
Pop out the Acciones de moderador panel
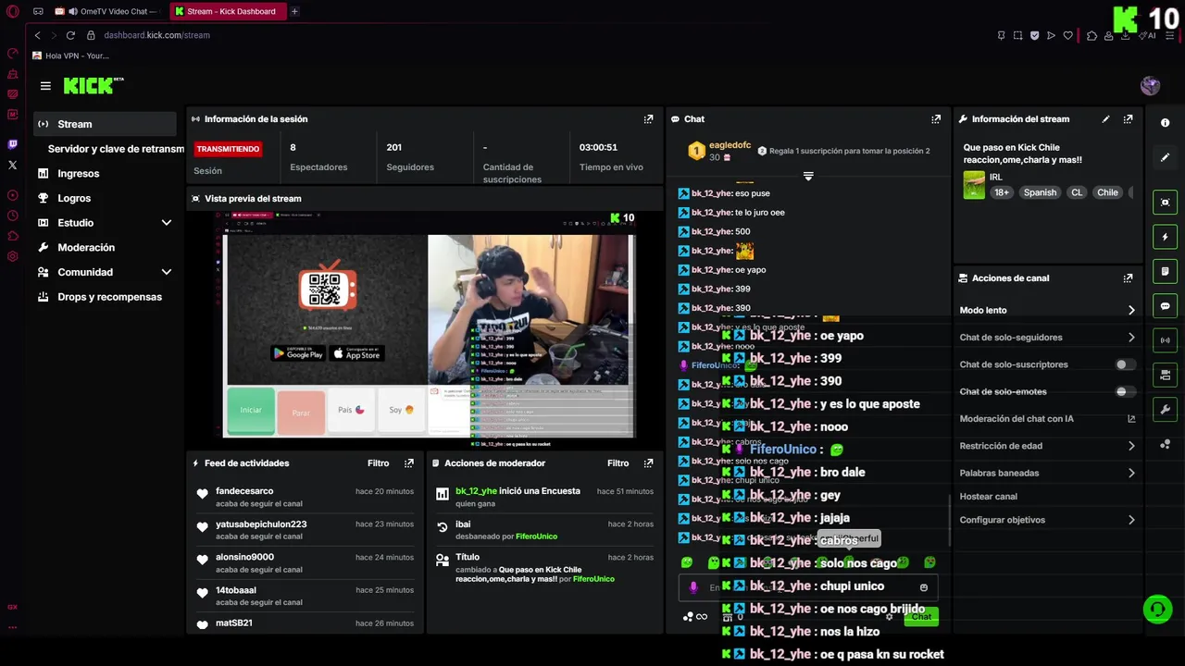(648, 463)
